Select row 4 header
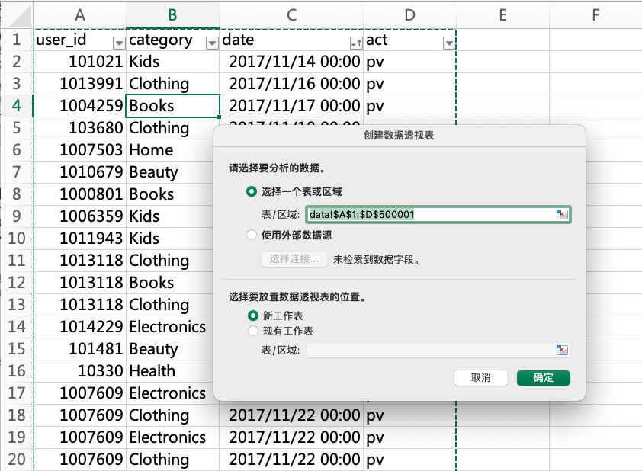This screenshot has width=642, height=471. [16, 106]
